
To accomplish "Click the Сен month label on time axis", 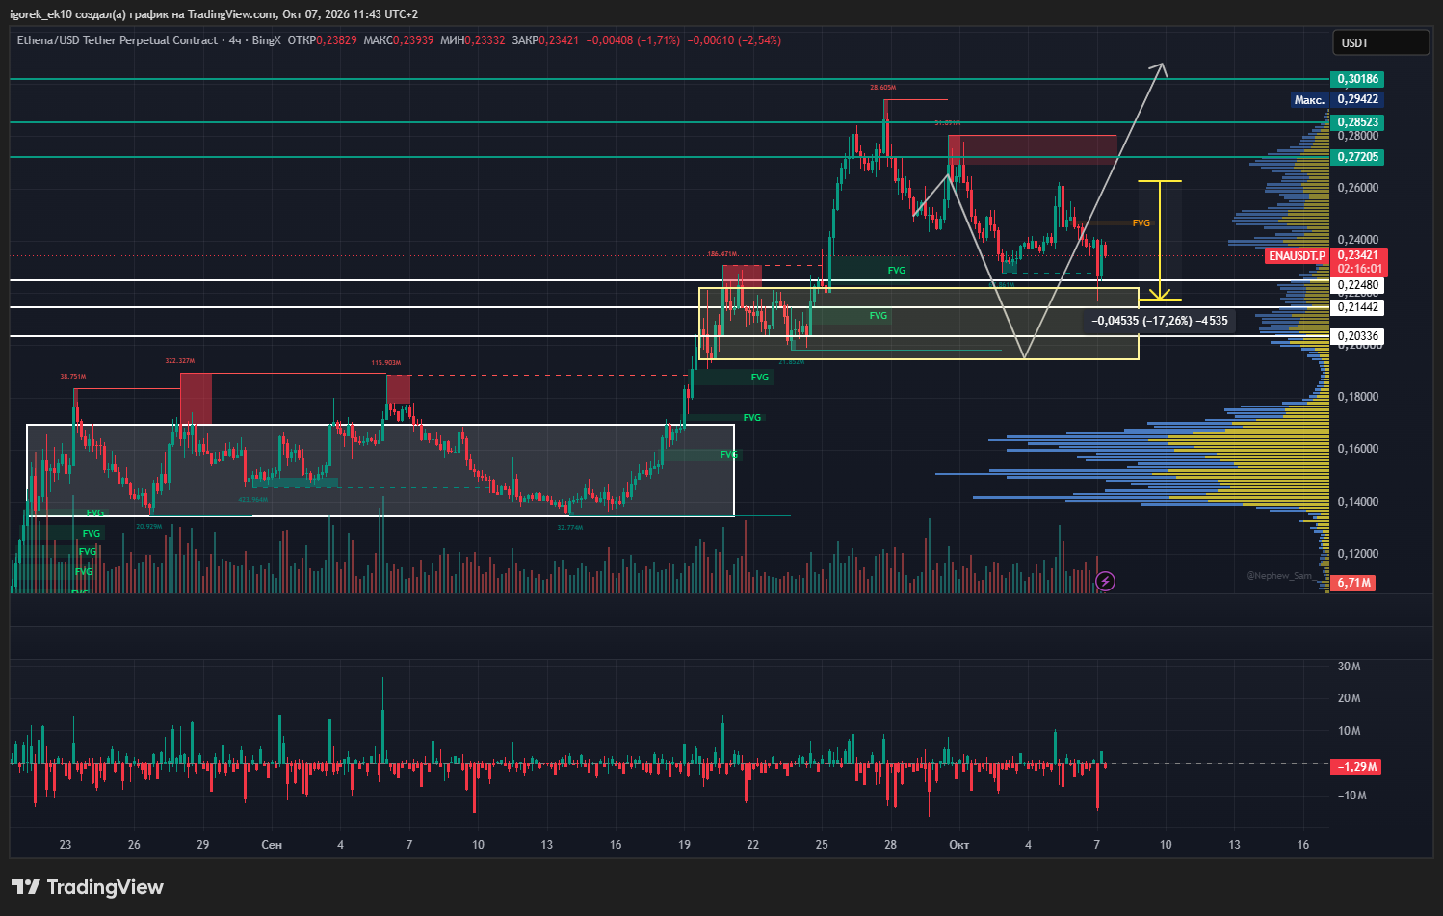I will click(272, 845).
